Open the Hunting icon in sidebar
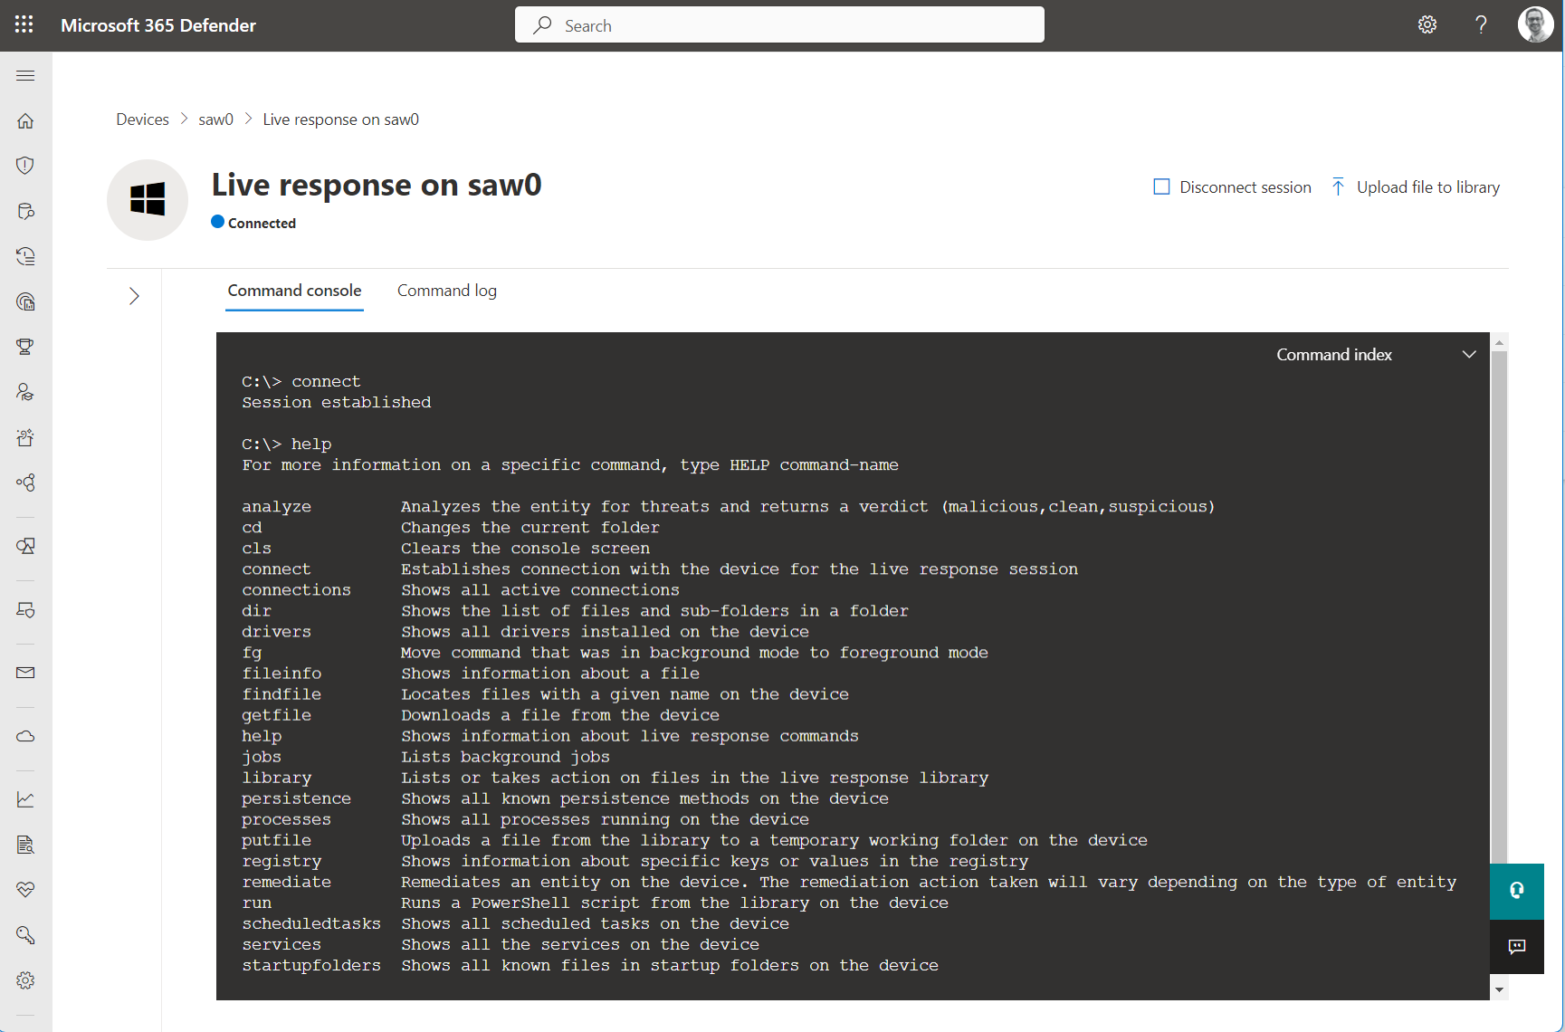The height and width of the screenshot is (1032, 1565). coord(25,211)
